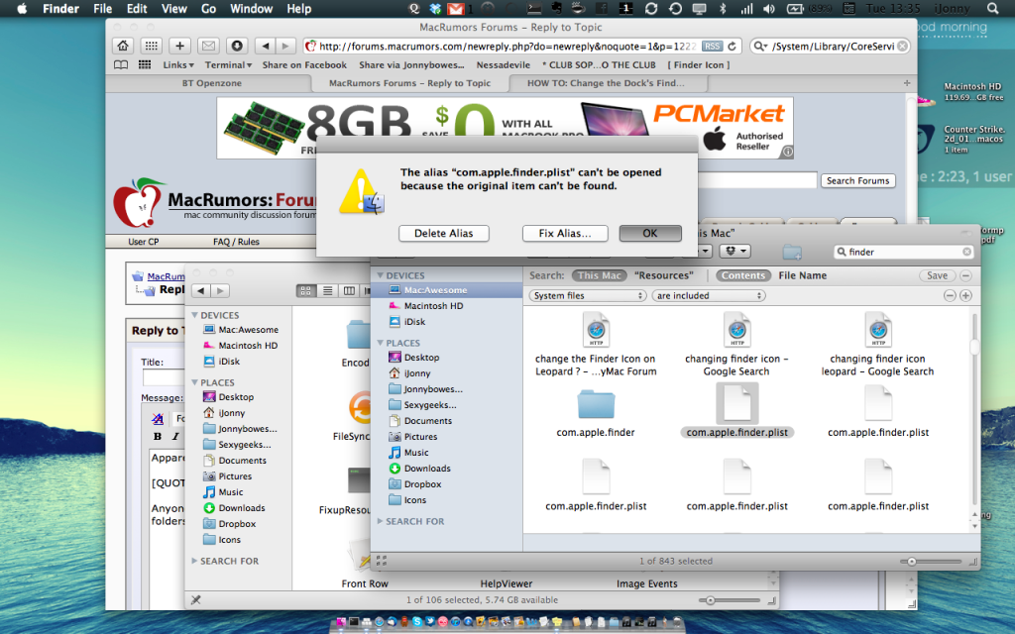The image size is (1015, 634).
Task: Open the bookmarks book icon in Bookmarks bar
Action: tap(120, 64)
